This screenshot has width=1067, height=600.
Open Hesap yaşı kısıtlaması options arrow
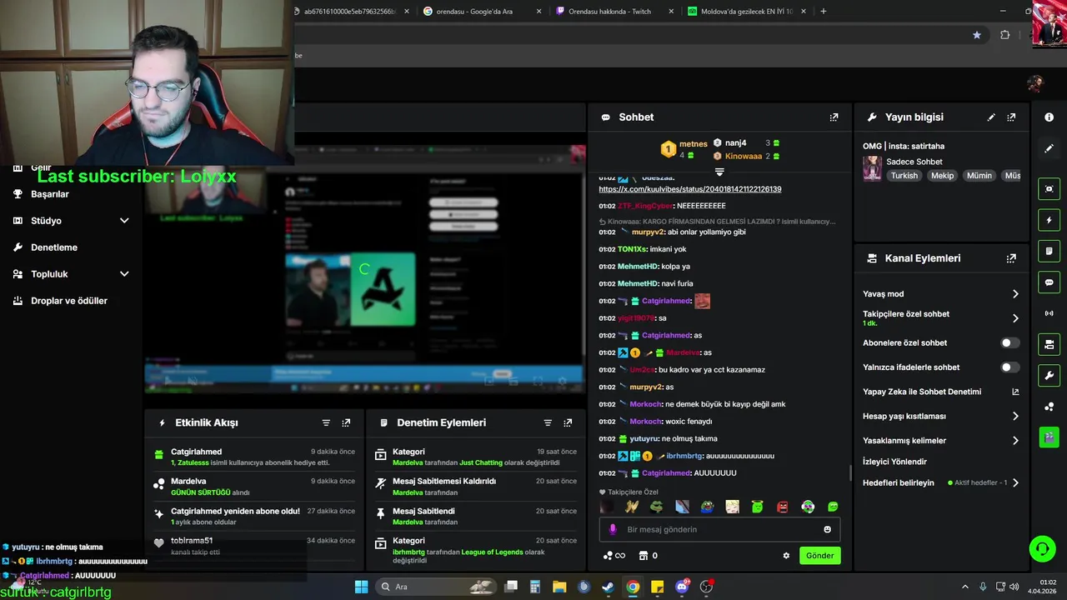pos(1015,416)
